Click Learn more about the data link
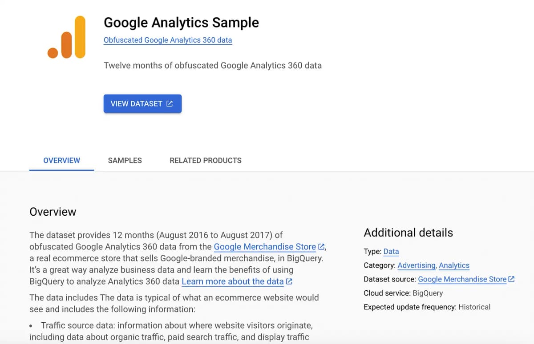The height and width of the screenshot is (344, 534). pos(233,281)
